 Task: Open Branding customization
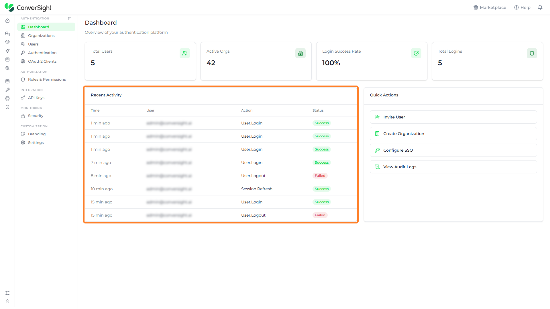46,134
